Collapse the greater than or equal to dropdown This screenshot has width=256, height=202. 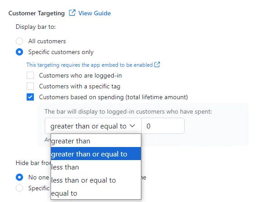click(x=93, y=126)
